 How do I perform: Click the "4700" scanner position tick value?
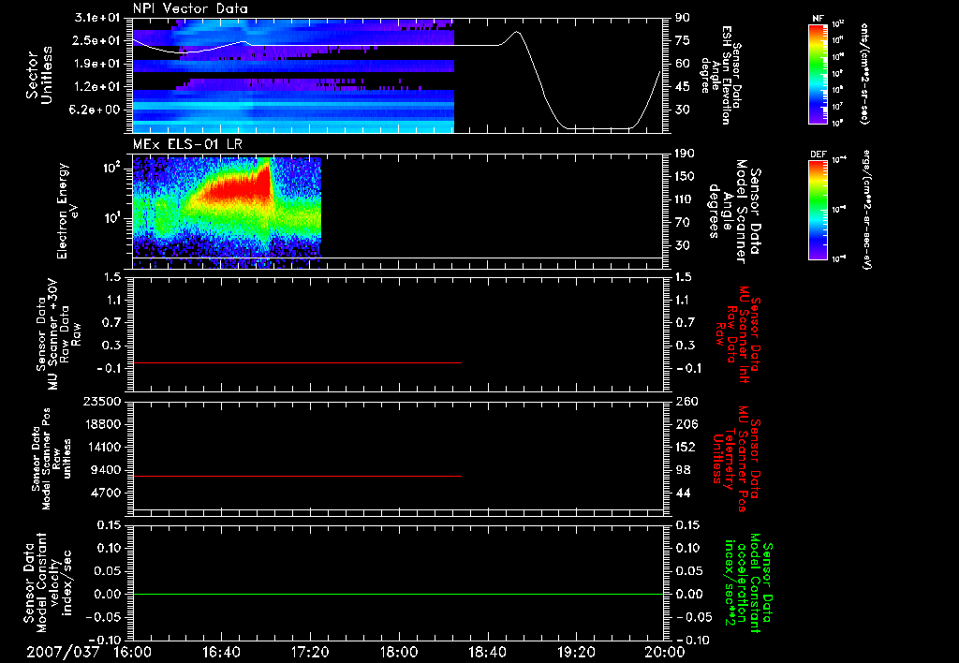[107, 493]
